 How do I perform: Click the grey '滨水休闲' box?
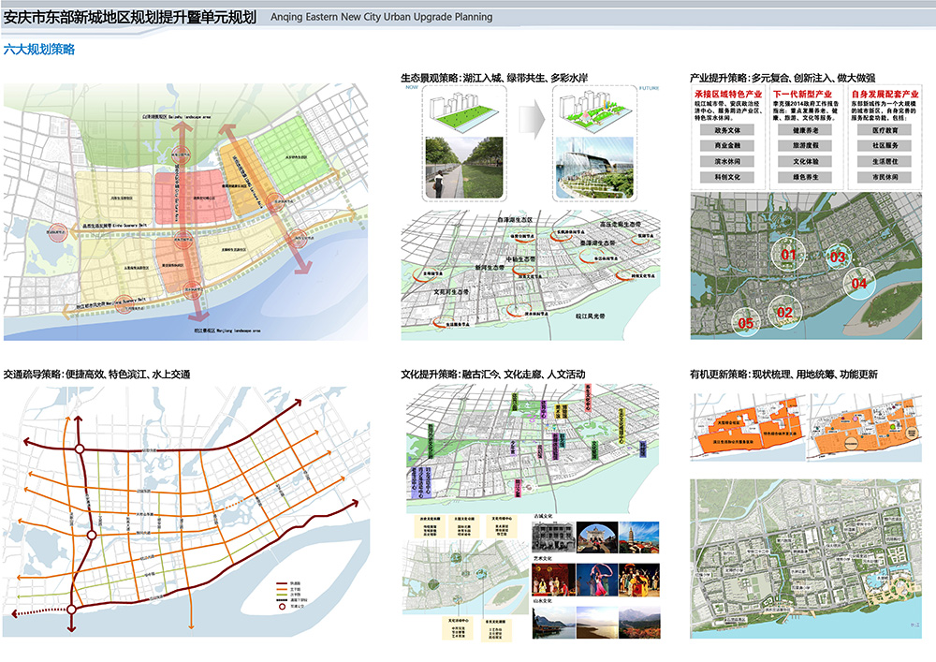tap(727, 161)
